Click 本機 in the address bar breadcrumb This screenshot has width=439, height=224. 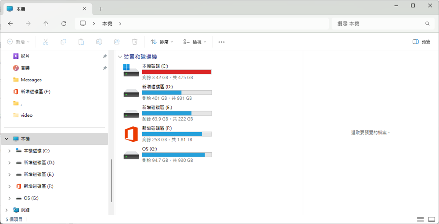[x=107, y=24]
